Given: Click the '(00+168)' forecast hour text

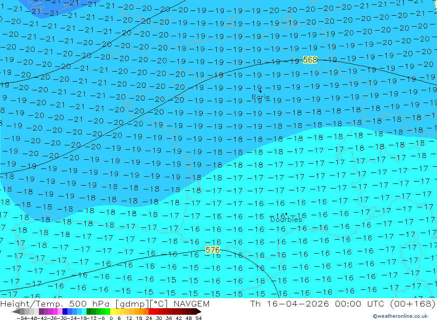Looking at the screenshot, I should pyautogui.click(x=413, y=303).
